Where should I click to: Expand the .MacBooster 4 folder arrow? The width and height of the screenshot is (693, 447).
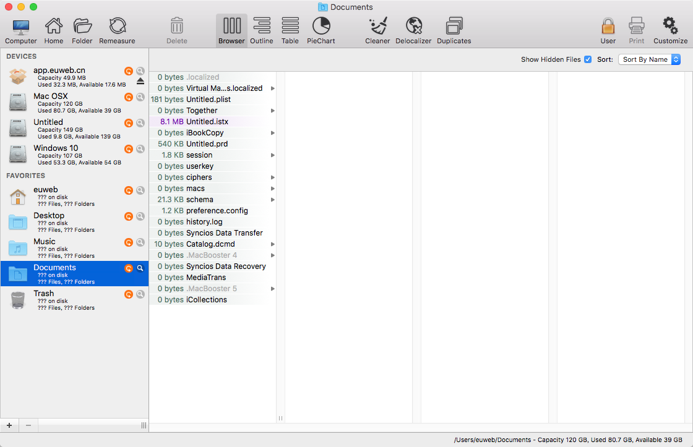273,255
